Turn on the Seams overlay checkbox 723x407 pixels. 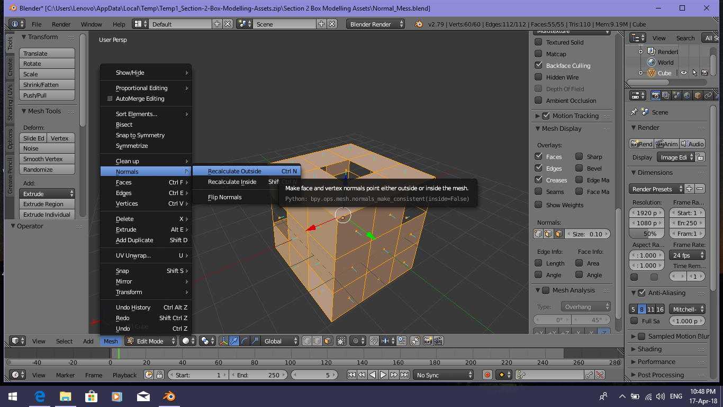click(x=538, y=192)
